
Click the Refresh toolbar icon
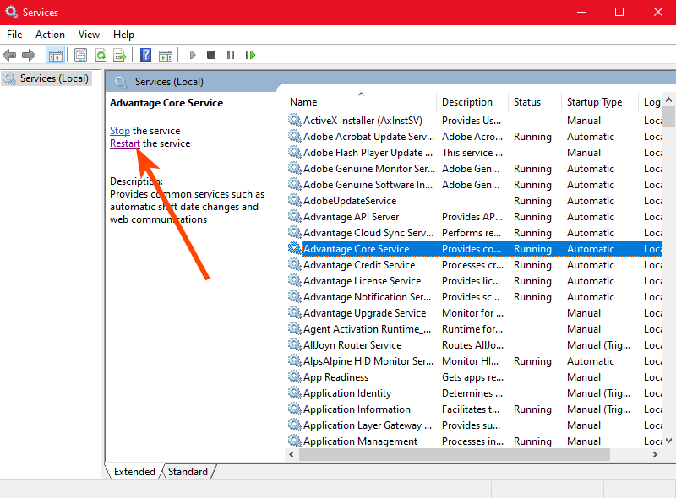(101, 55)
